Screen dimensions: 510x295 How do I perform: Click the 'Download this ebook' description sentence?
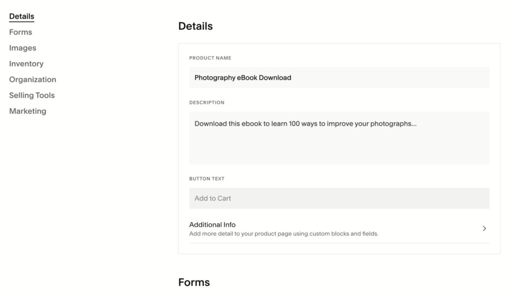[x=305, y=124]
